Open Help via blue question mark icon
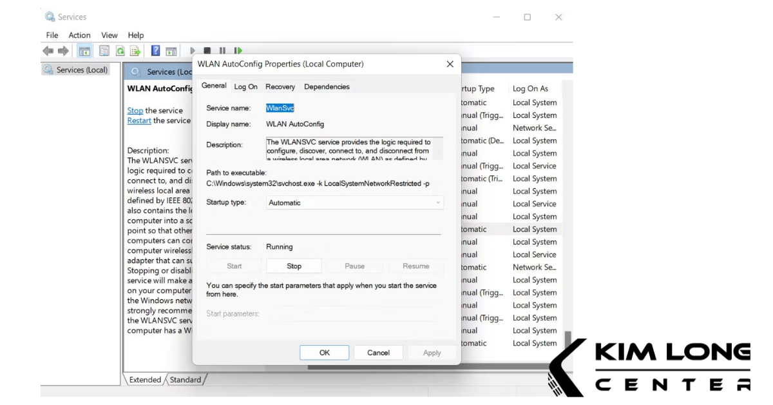 (x=155, y=51)
